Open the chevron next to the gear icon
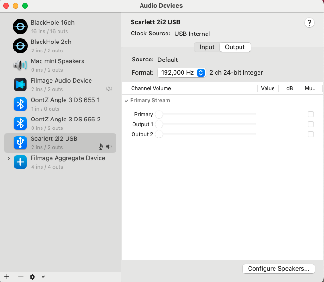The height and width of the screenshot is (282, 324). [43, 277]
